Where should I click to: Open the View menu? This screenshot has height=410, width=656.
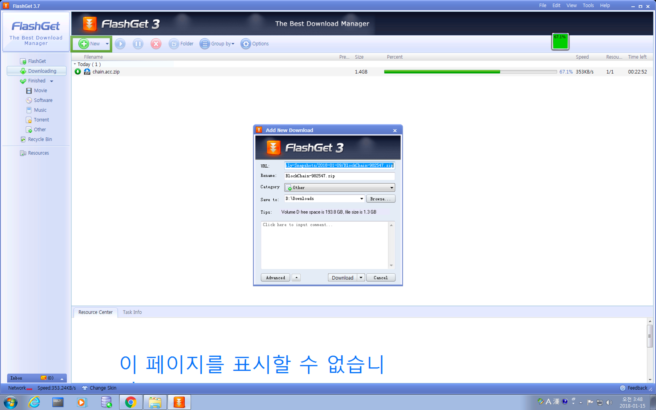pos(571,5)
